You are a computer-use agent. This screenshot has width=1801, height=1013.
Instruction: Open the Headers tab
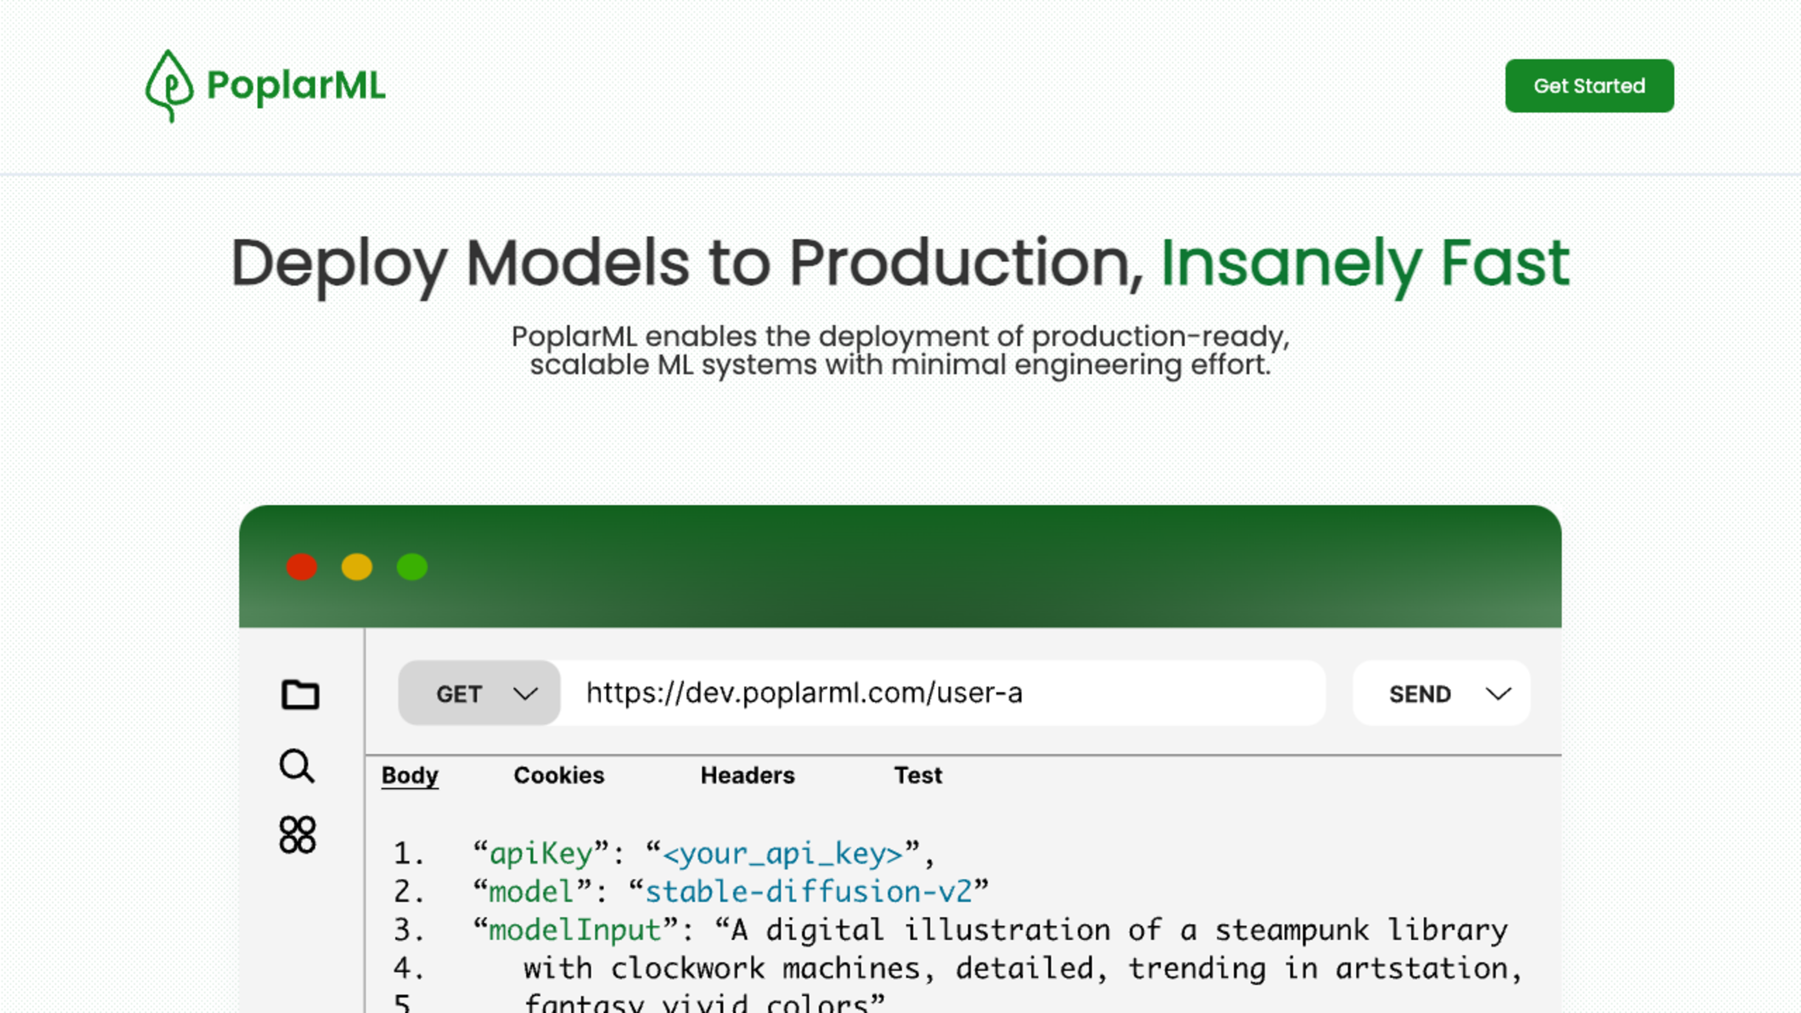(748, 775)
